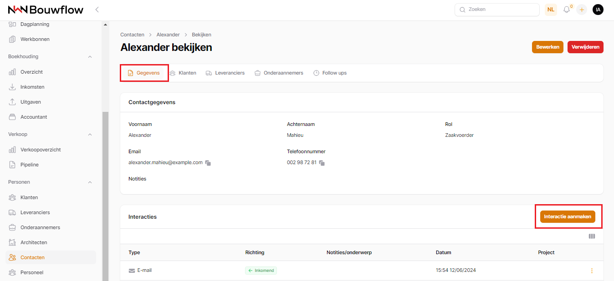The image size is (614, 281).
Task: Copy the email address with copy icon
Action: [x=208, y=163]
